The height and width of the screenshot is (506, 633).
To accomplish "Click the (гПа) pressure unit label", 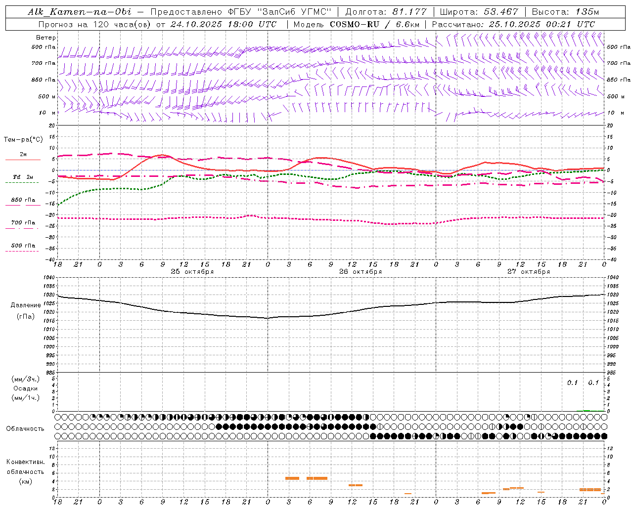I will tap(26, 316).
